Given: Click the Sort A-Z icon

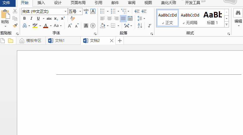Looking at the screenshot, I should click(x=140, y=26).
